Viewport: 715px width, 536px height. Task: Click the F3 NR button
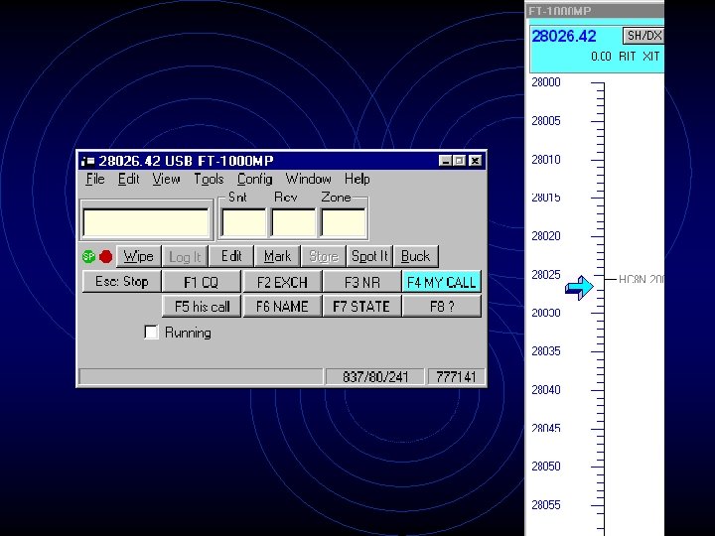point(362,282)
